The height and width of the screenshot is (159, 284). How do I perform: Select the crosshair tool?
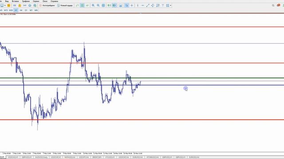coord(132,5)
